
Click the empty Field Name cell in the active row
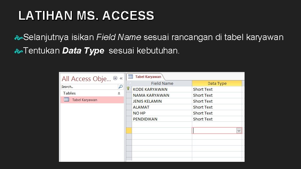[x=162, y=131]
